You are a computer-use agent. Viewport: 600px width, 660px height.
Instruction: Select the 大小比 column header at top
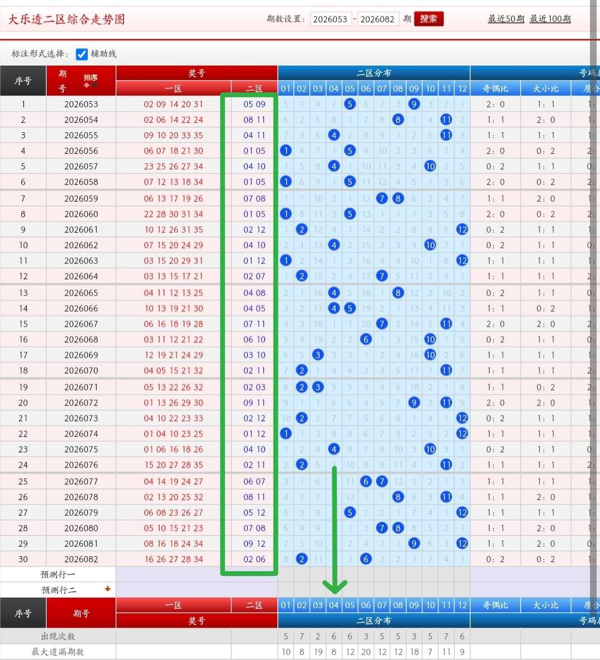(546, 88)
